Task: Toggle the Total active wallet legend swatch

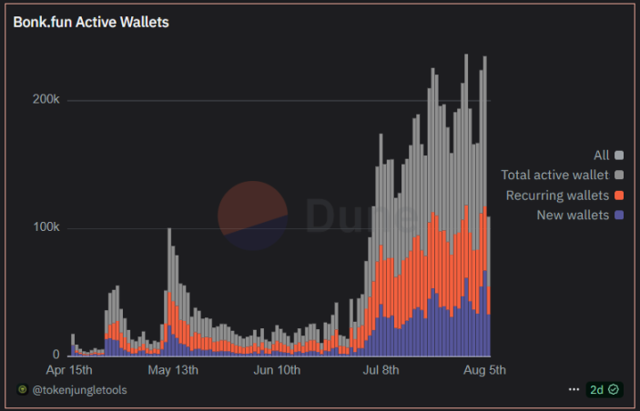Action: click(x=619, y=175)
